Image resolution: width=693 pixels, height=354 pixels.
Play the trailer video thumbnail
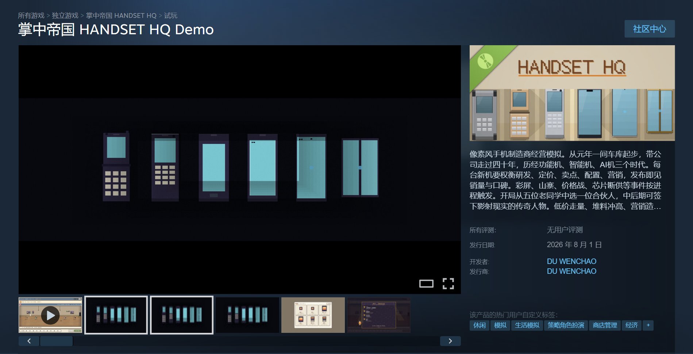50,315
